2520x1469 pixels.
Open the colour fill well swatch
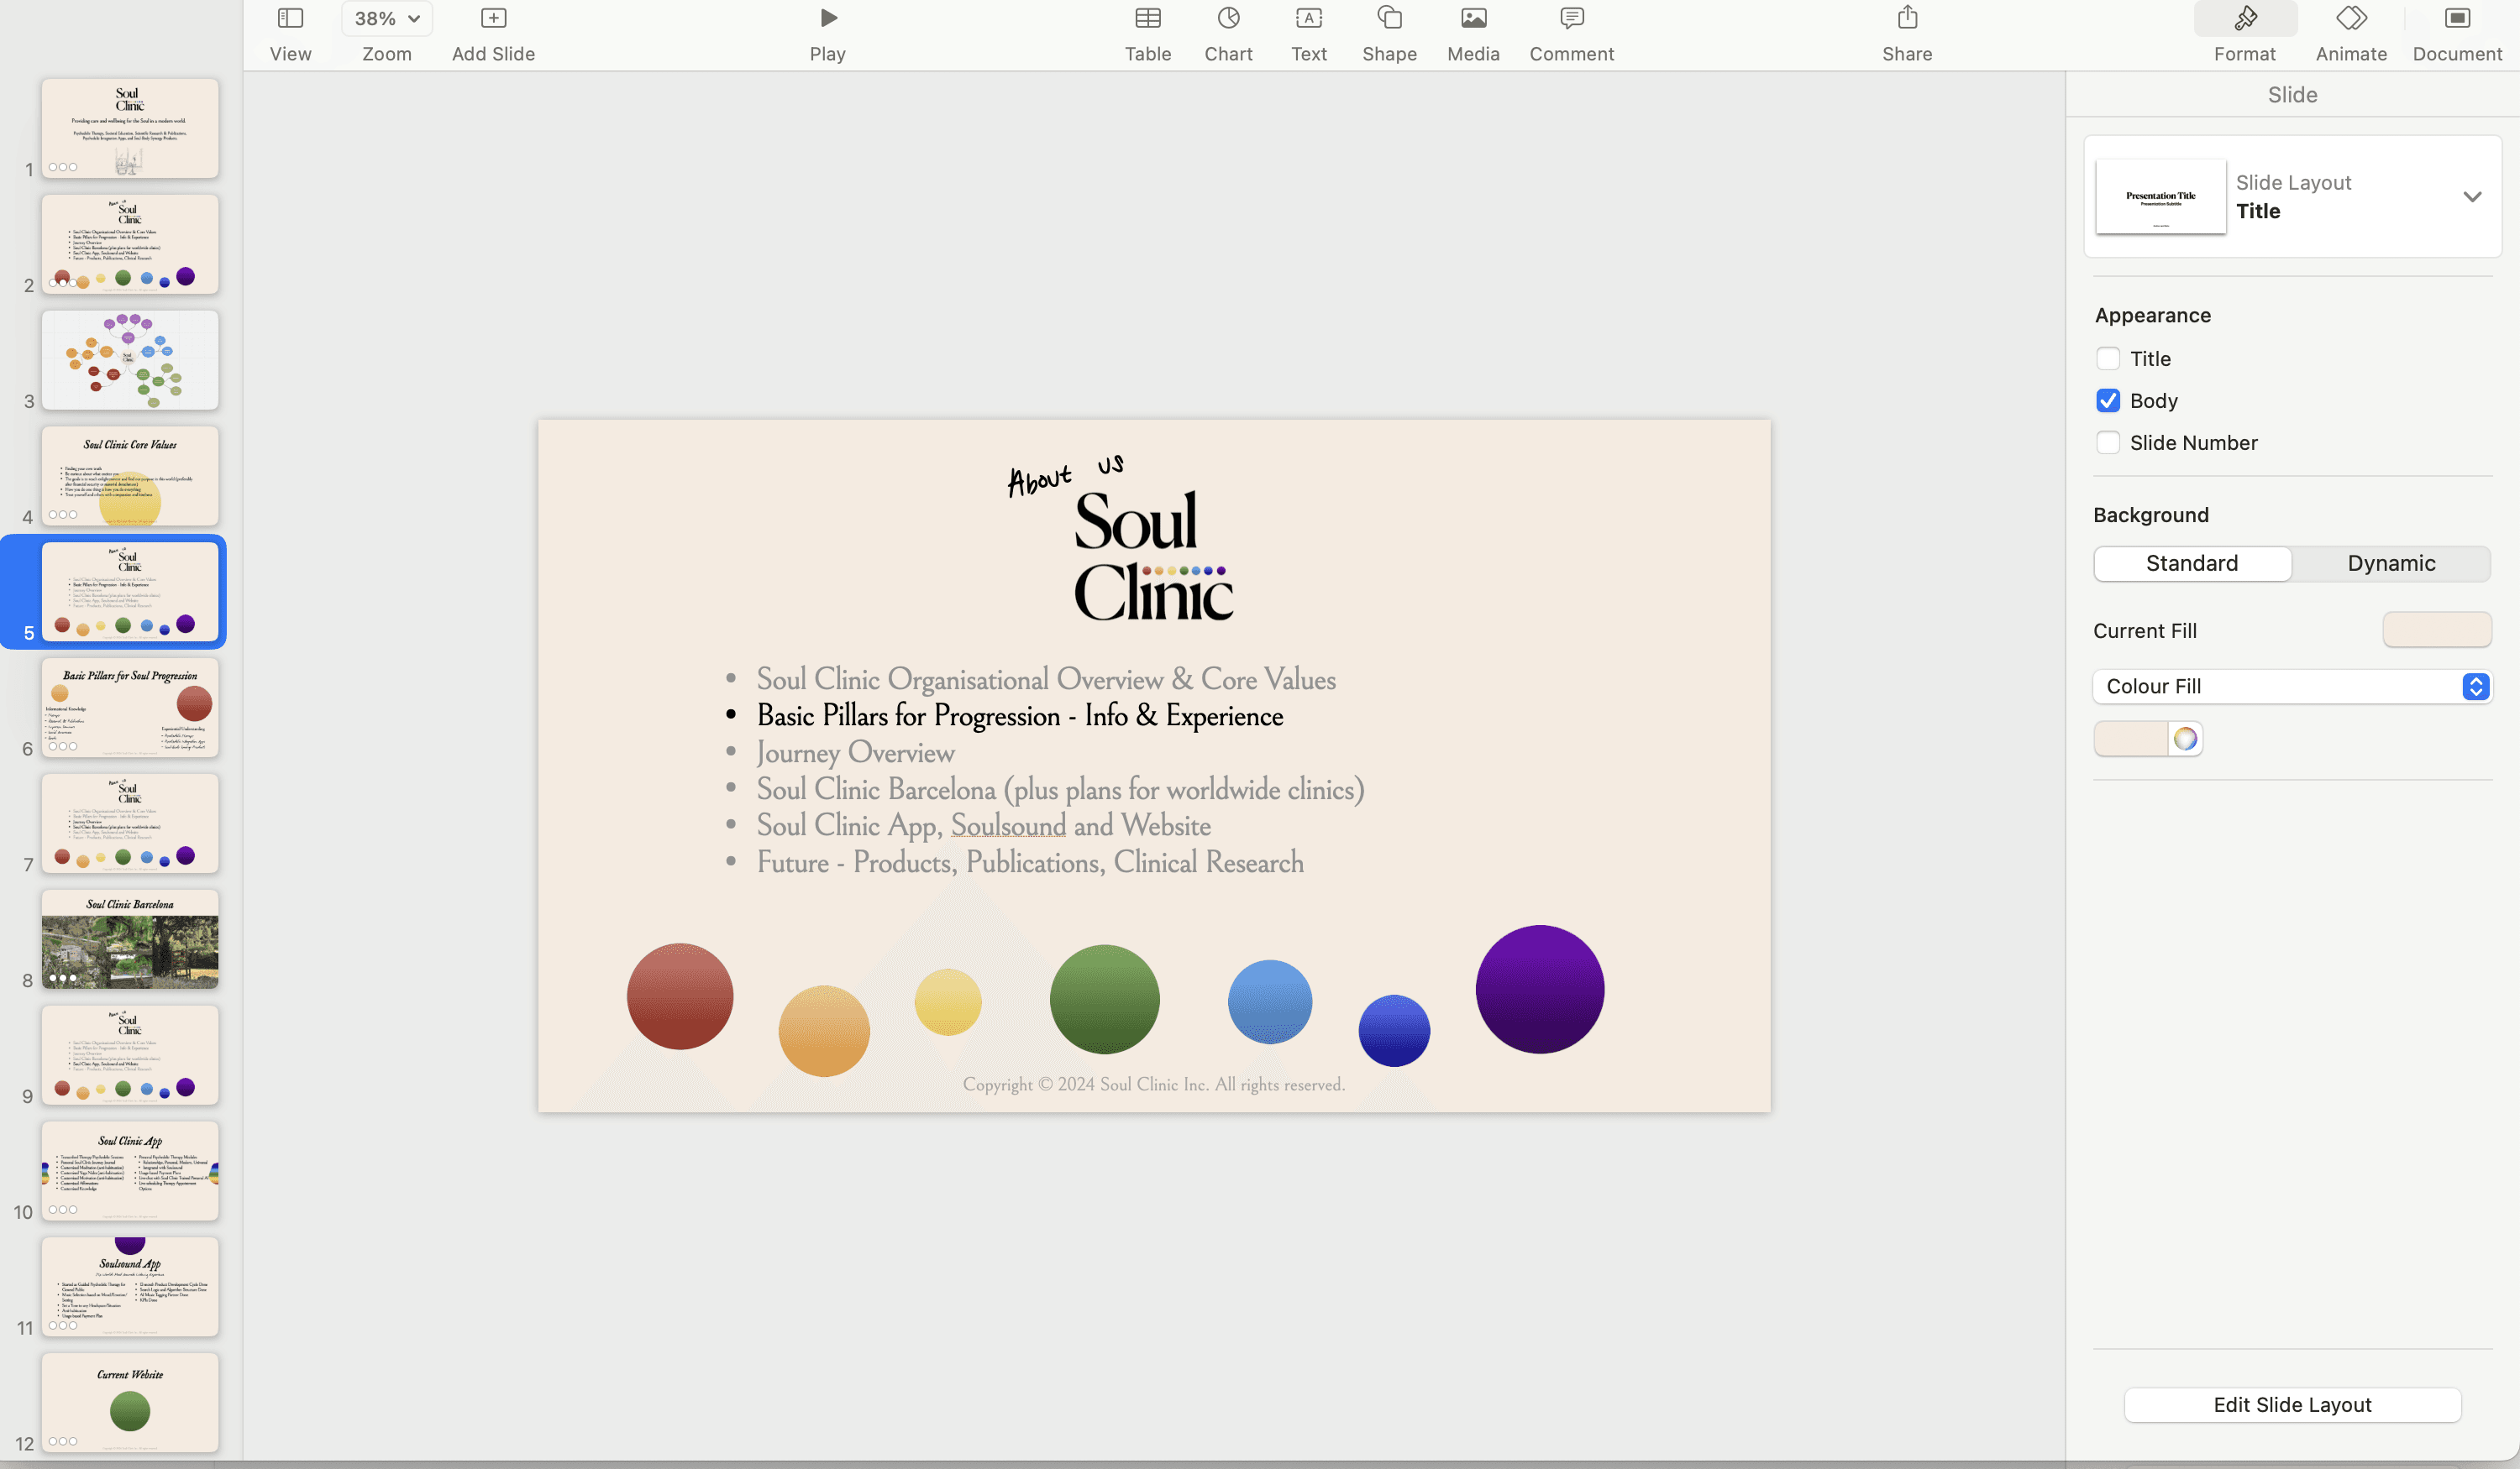click(x=2130, y=740)
